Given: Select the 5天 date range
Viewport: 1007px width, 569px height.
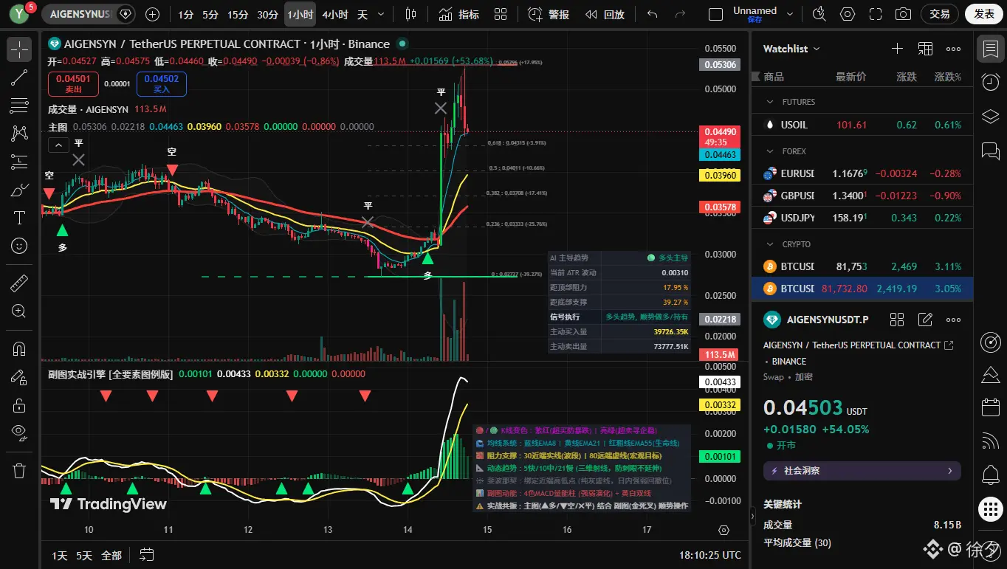Looking at the screenshot, I should (84, 555).
